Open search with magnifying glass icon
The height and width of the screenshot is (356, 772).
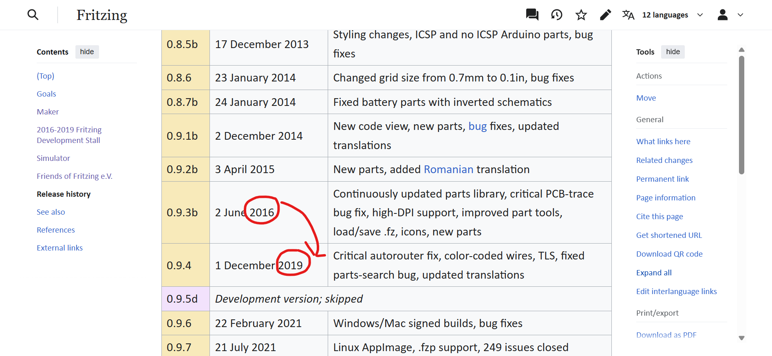click(x=33, y=15)
